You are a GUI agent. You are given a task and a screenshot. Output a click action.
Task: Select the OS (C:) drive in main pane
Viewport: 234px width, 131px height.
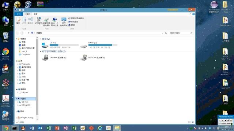pyautogui.click(x=60, y=45)
